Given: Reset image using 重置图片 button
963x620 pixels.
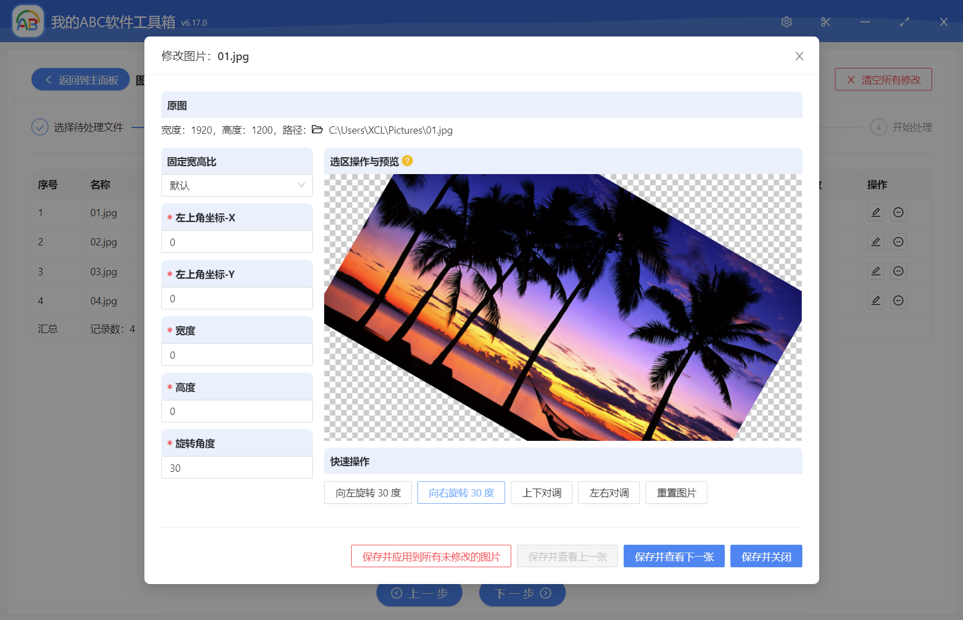Looking at the screenshot, I should click(676, 493).
